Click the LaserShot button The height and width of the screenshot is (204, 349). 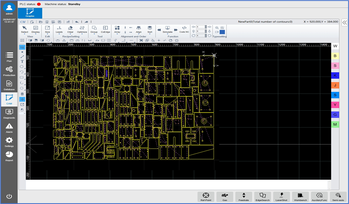coord(281,197)
